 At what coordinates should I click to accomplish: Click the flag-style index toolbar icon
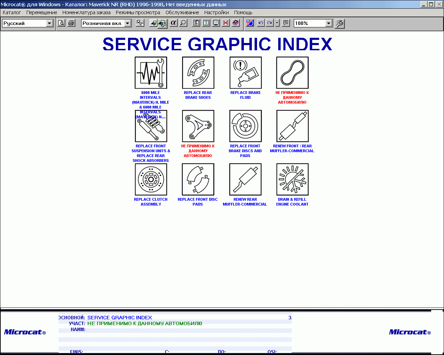click(250, 23)
